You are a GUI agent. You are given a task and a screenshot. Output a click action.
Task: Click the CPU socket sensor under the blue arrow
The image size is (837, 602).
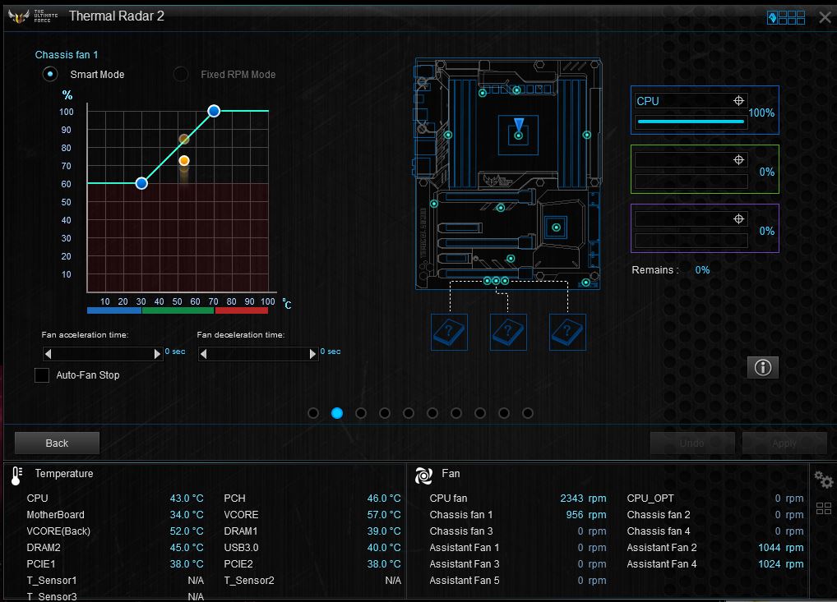pos(518,136)
